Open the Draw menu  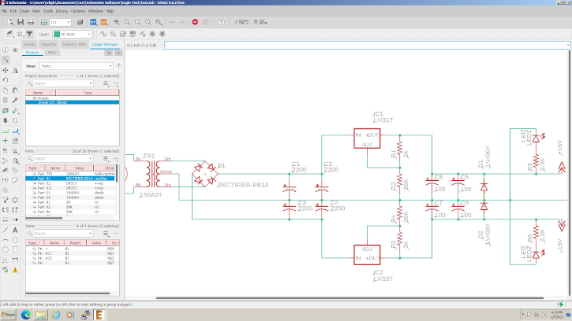24,11
